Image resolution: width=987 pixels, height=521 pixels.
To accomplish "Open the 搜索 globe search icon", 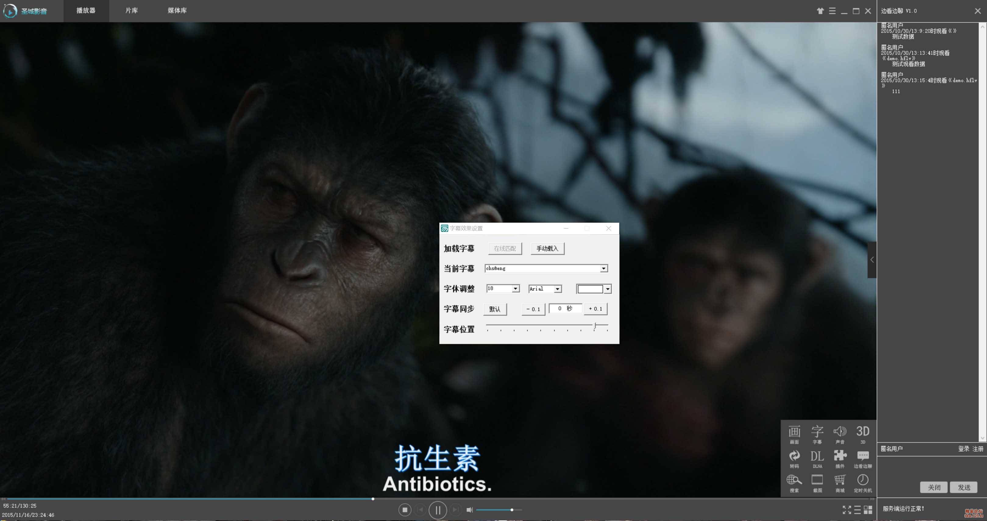I will pyautogui.click(x=794, y=483).
